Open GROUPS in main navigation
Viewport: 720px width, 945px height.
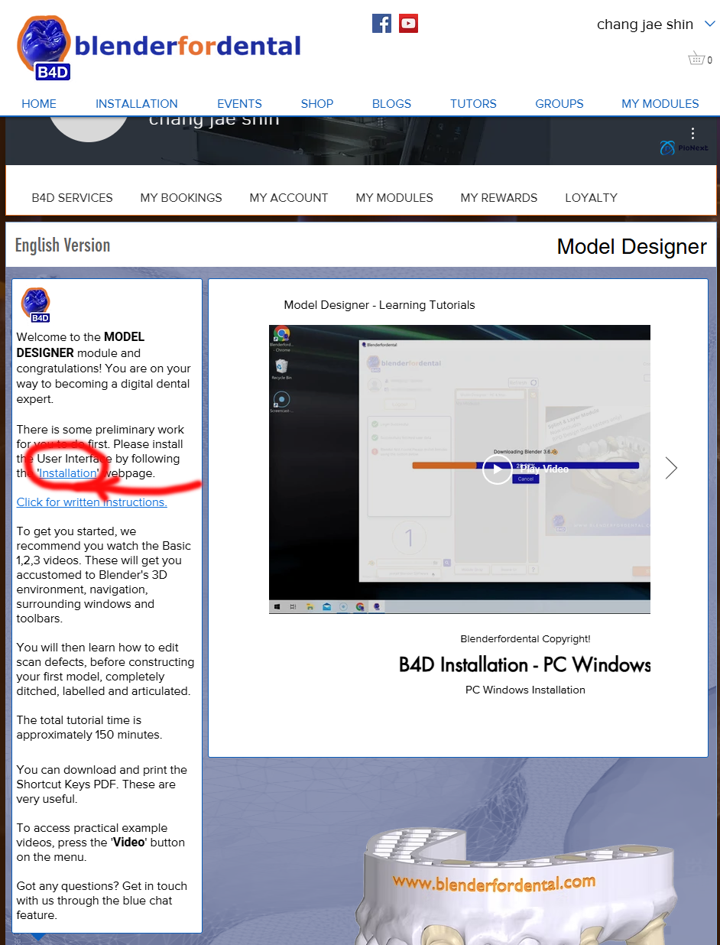[559, 104]
